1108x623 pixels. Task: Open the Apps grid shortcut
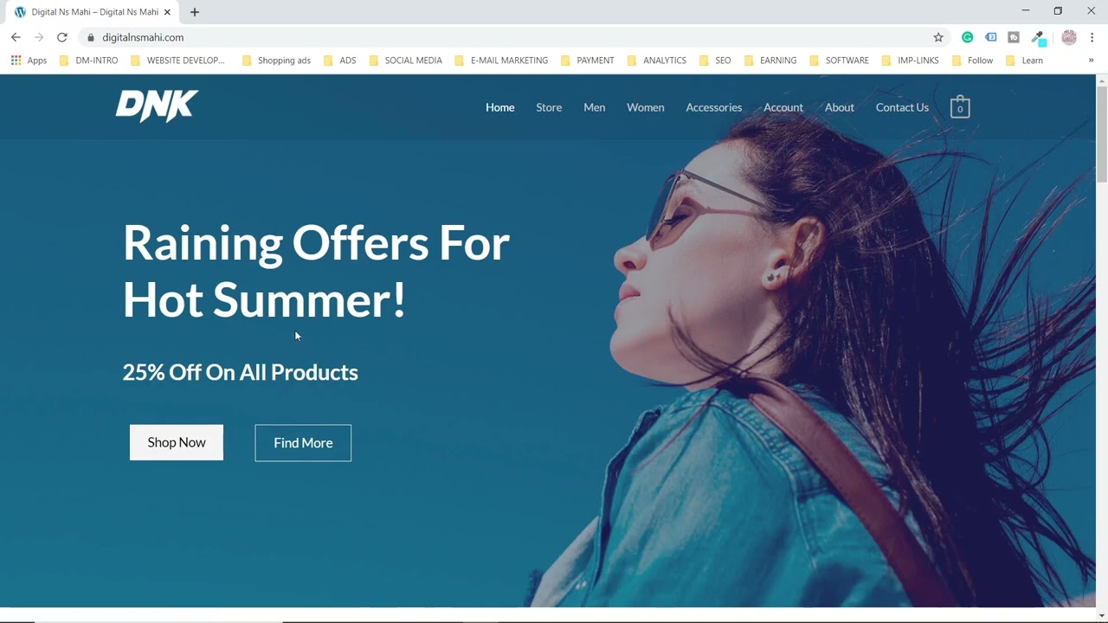29,61
